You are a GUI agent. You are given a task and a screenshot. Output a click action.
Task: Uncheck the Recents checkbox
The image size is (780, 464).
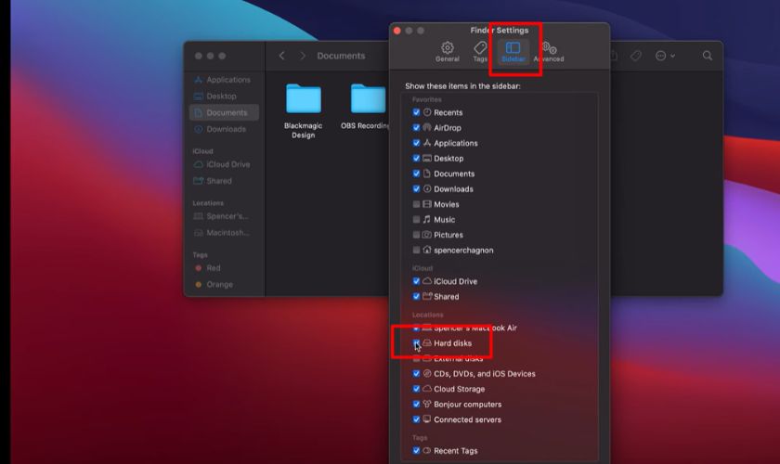click(416, 112)
